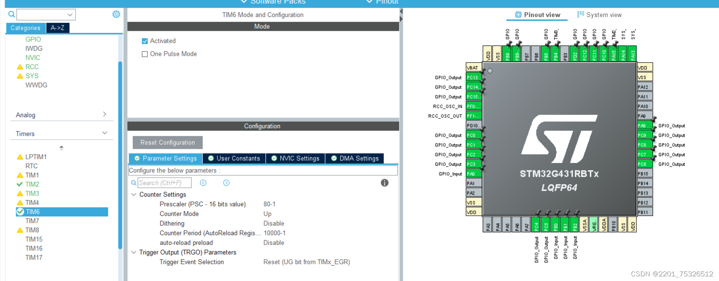Click Reset Configuration button
719x281 pixels.
pyautogui.click(x=168, y=142)
